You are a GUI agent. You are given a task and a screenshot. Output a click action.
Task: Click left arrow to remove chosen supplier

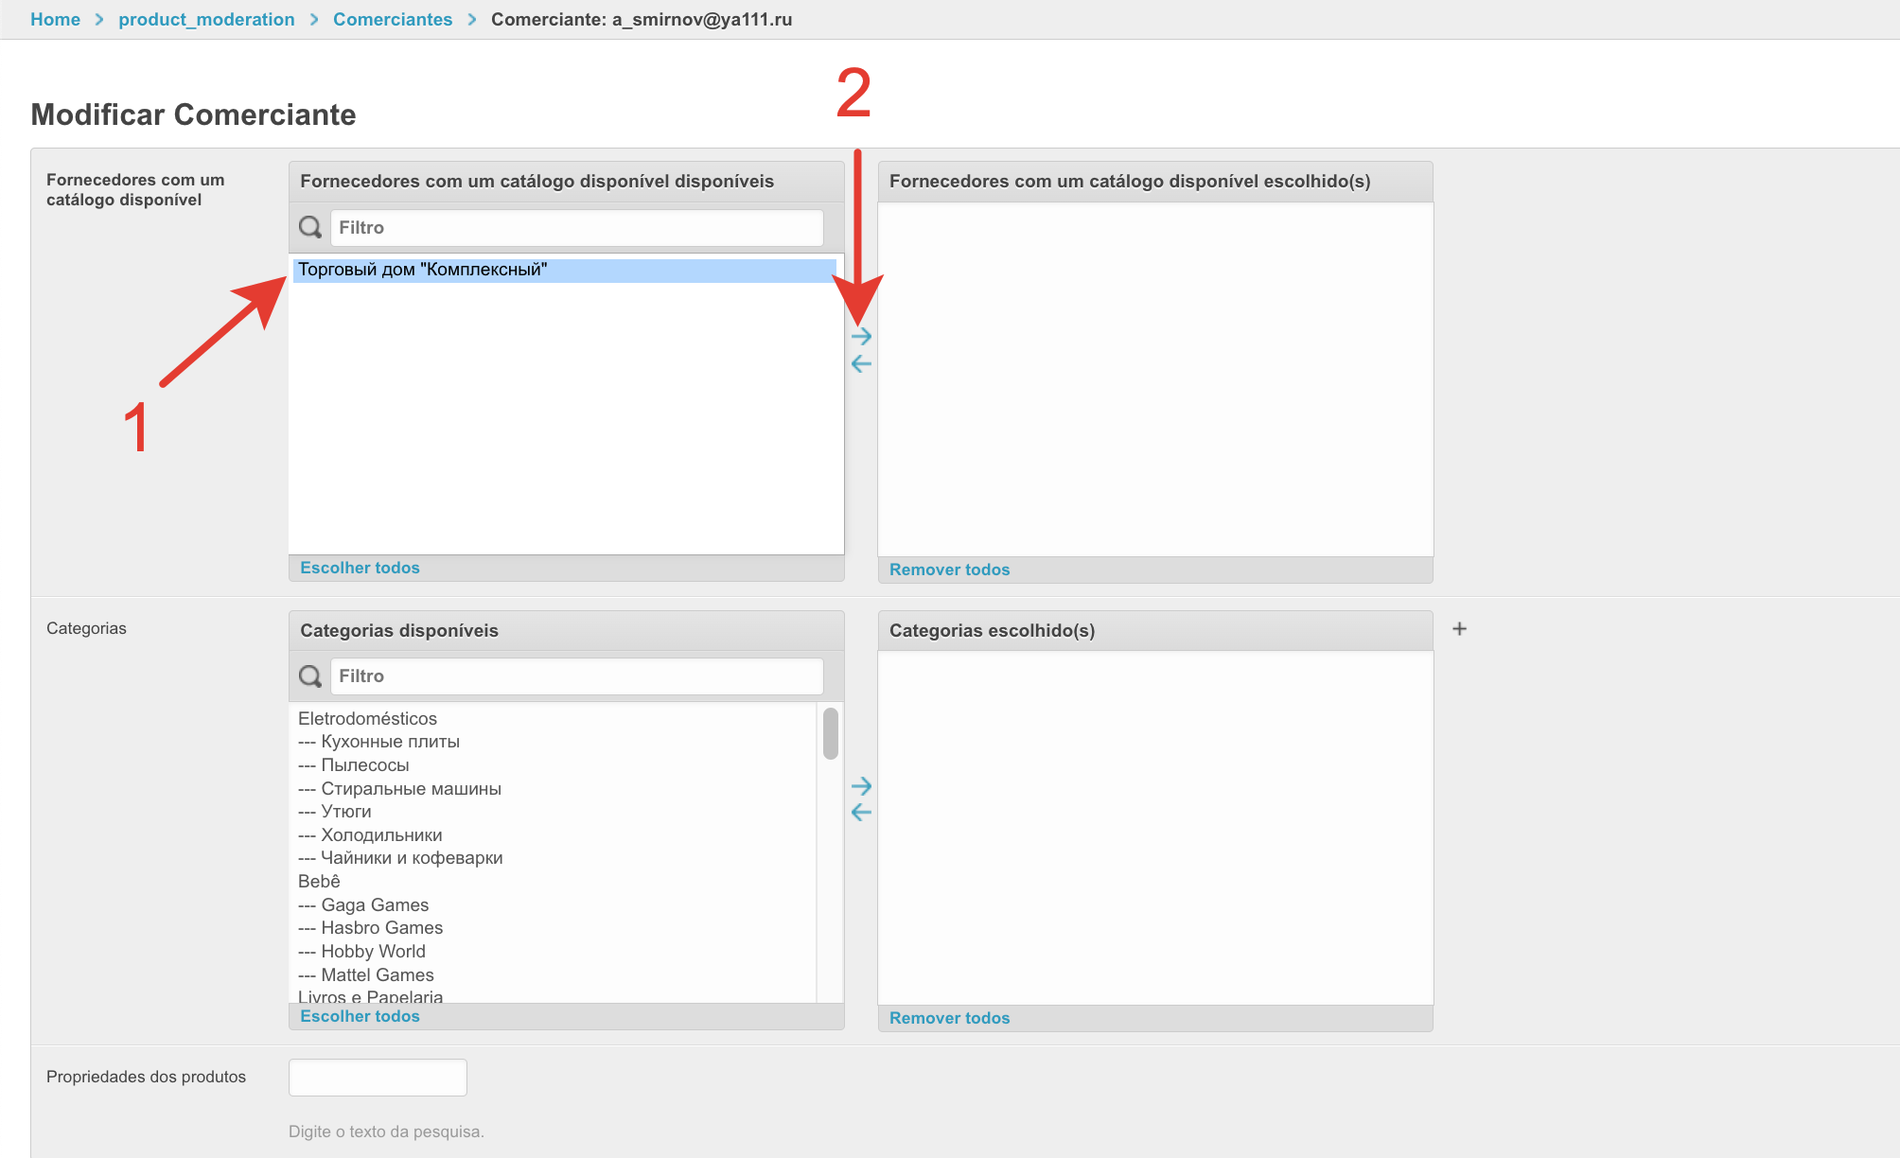(x=861, y=363)
